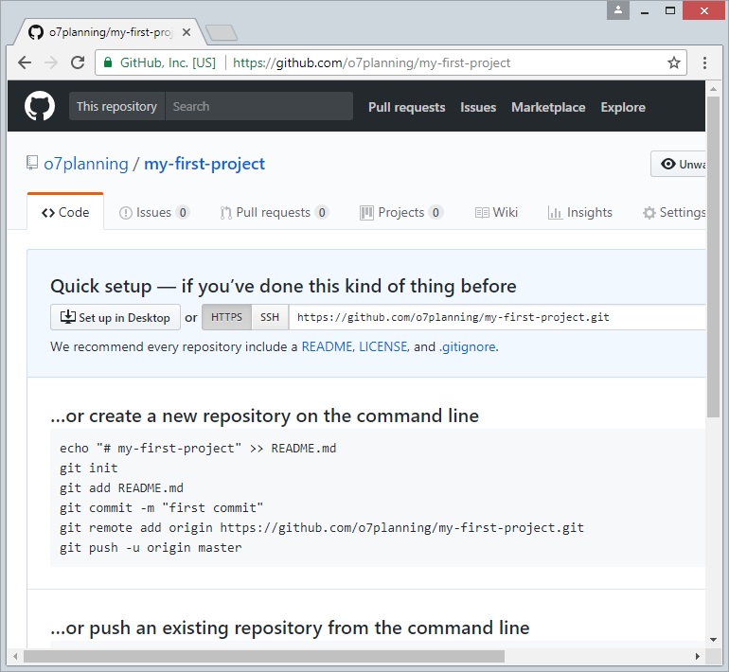Click the This repository search scope label
Image resolution: width=729 pixels, height=672 pixels.
[116, 106]
